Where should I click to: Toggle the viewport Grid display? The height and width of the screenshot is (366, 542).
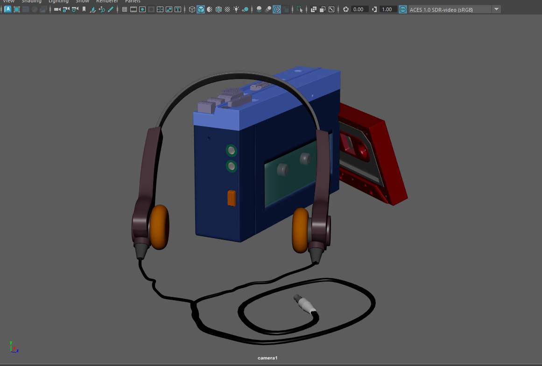[x=125, y=9]
